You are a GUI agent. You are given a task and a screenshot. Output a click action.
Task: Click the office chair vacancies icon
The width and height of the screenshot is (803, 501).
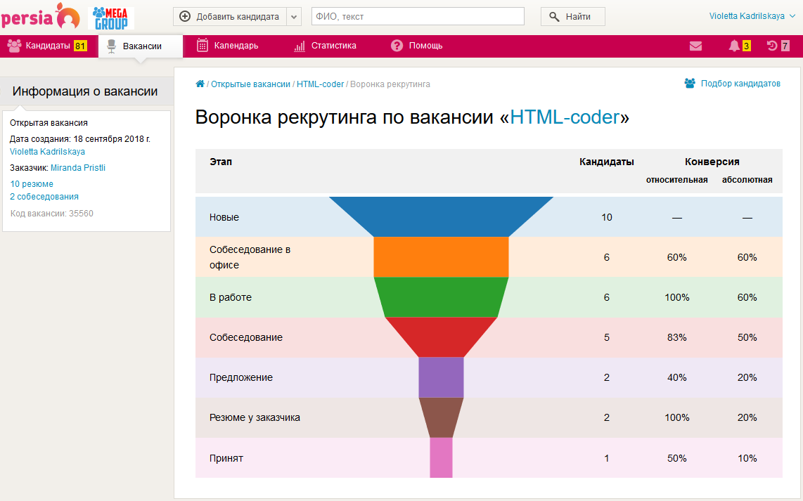coord(111,46)
